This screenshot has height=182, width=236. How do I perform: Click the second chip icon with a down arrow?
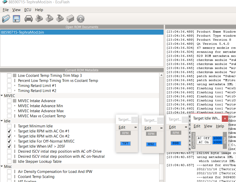tap(60, 19)
